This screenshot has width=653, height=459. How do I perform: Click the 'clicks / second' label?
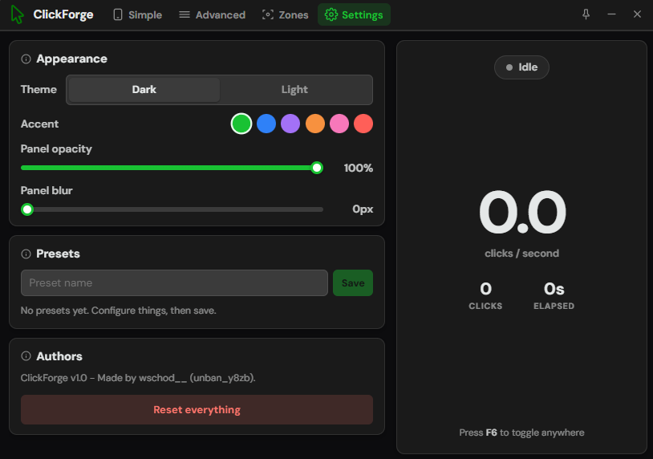[521, 254]
